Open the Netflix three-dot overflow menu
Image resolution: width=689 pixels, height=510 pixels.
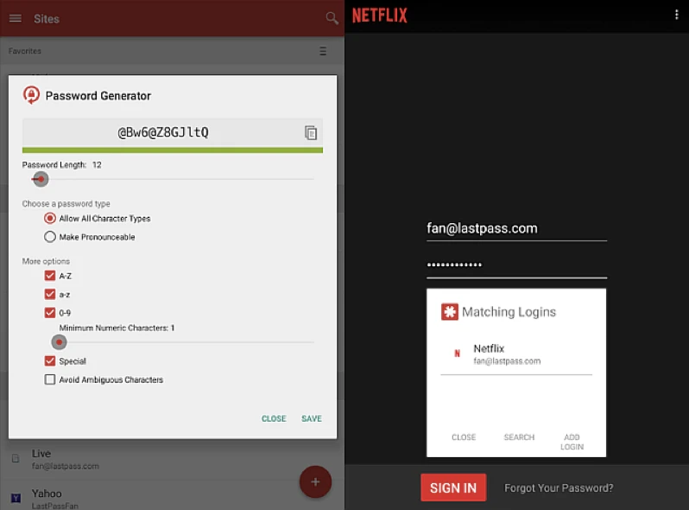tap(676, 15)
